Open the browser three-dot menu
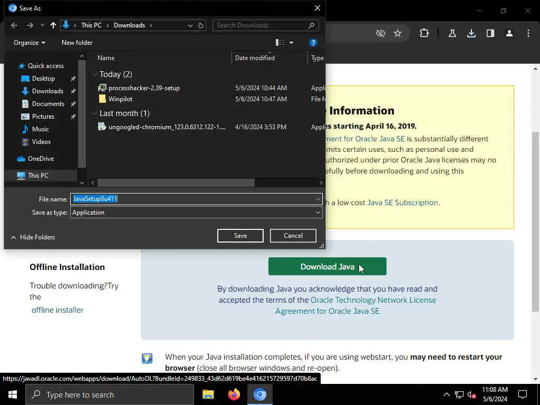This screenshot has width=540, height=405. click(x=528, y=33)
